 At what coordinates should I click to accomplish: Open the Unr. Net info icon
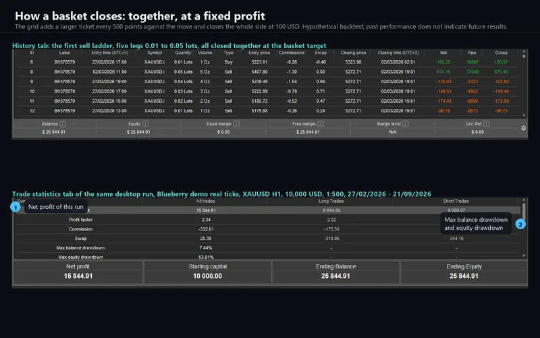point(486,124)
